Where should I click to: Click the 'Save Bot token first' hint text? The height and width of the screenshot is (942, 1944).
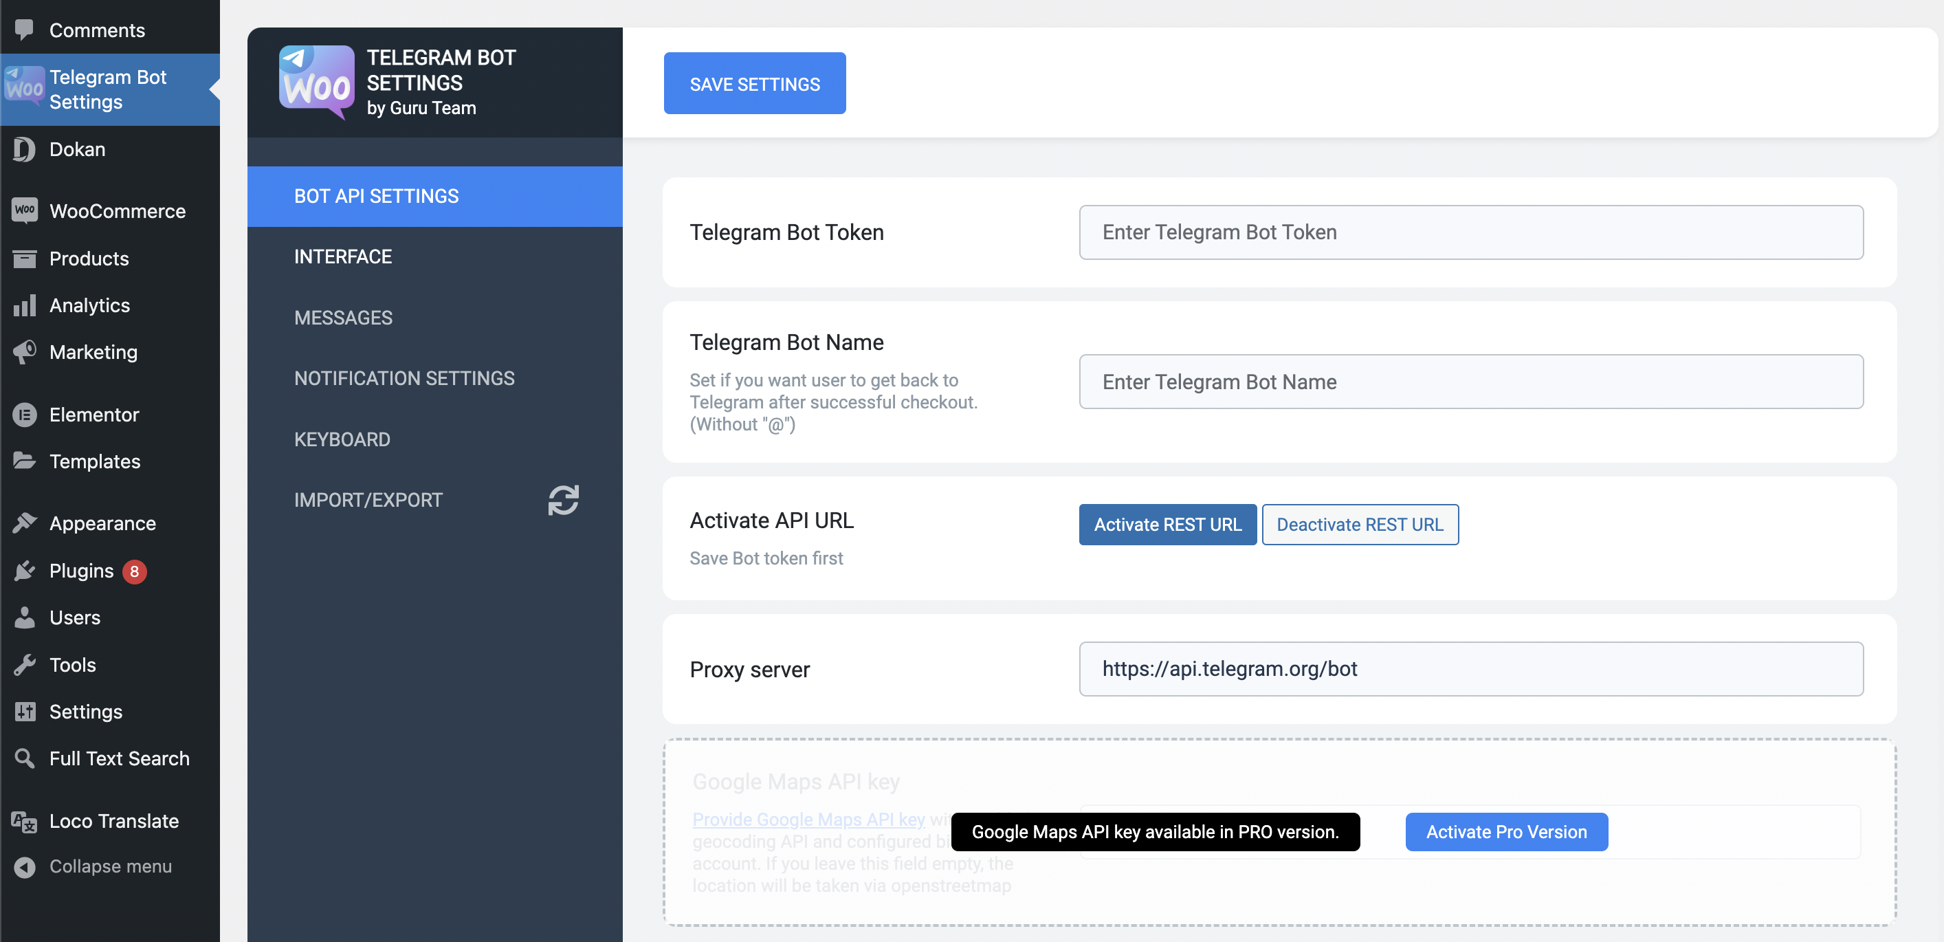766,558
